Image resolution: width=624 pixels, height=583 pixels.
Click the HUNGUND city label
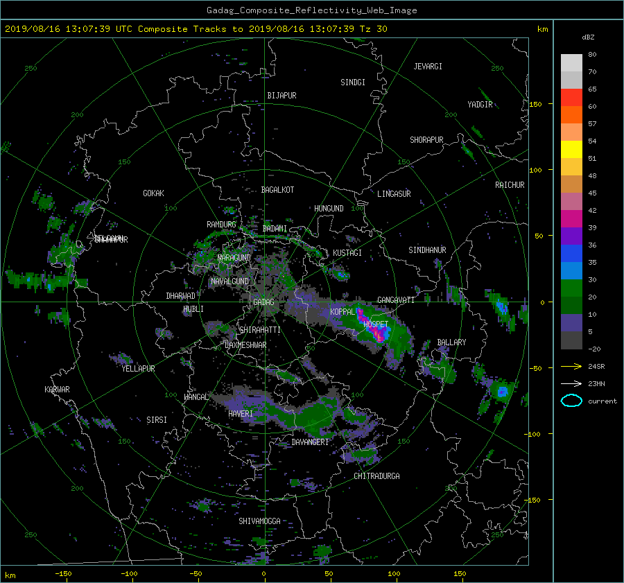pyautogui.click(x=329, y=209)
